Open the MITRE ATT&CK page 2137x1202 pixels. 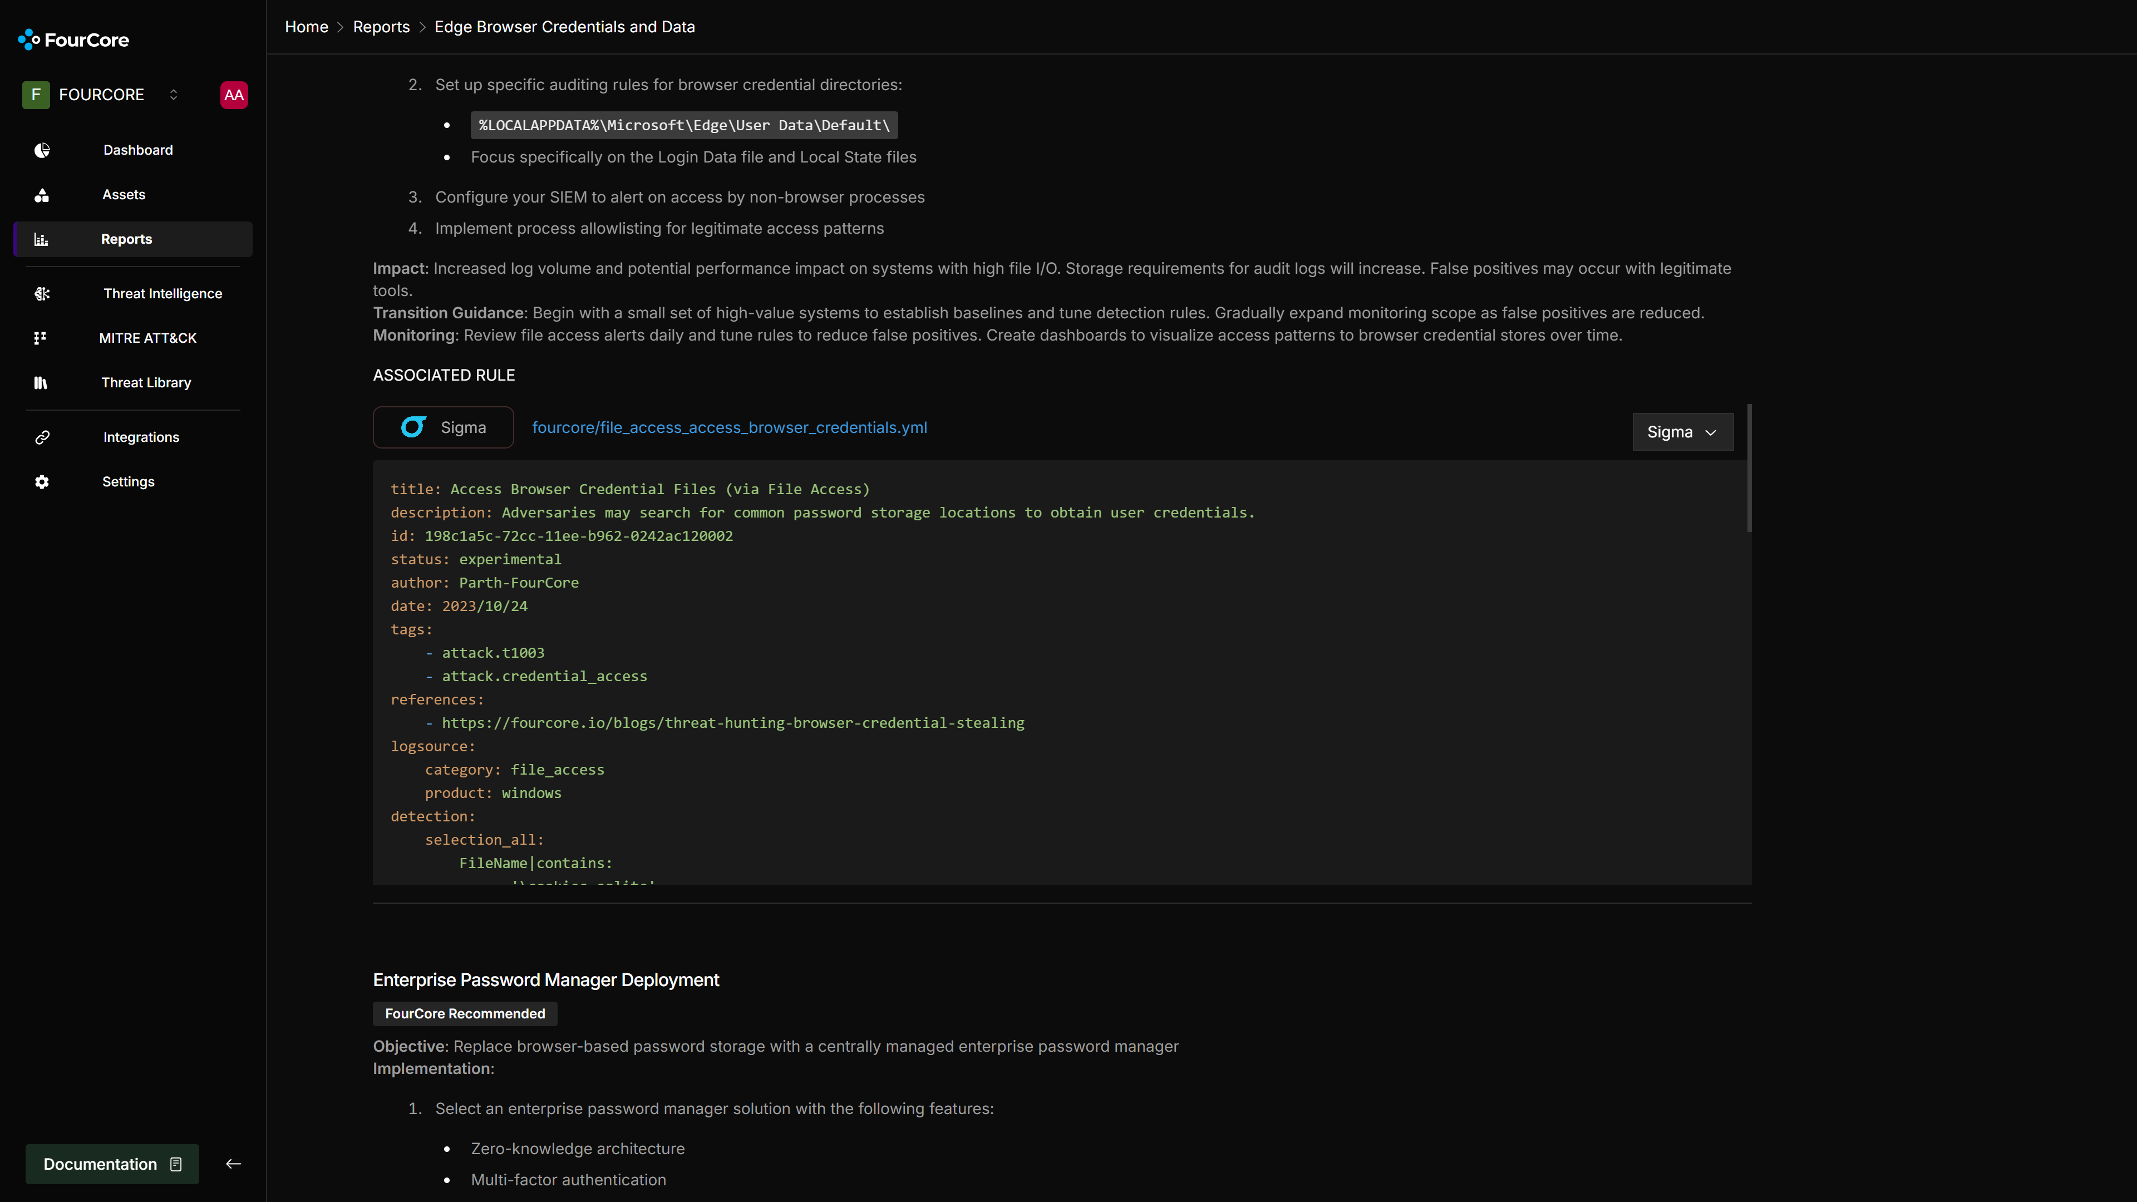click(x=133, y=338)
